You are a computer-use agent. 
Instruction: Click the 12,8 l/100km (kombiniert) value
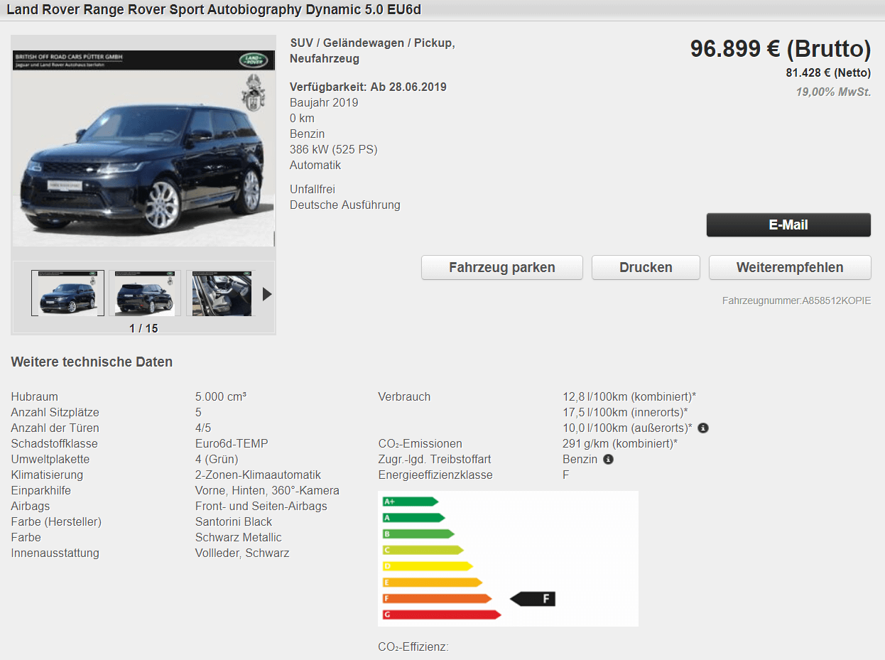coord(629,397)
